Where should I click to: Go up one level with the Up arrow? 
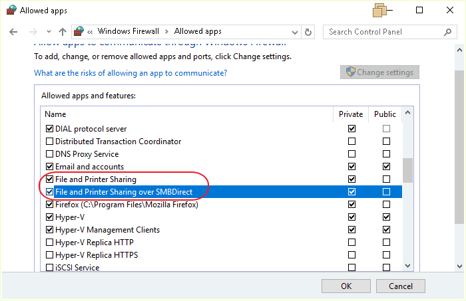63,32
